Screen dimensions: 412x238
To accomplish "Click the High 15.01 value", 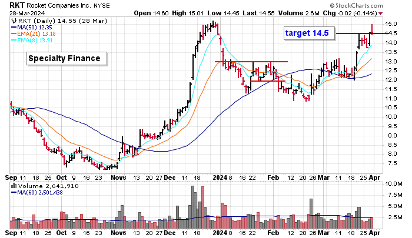I will [x=188, y=13].
